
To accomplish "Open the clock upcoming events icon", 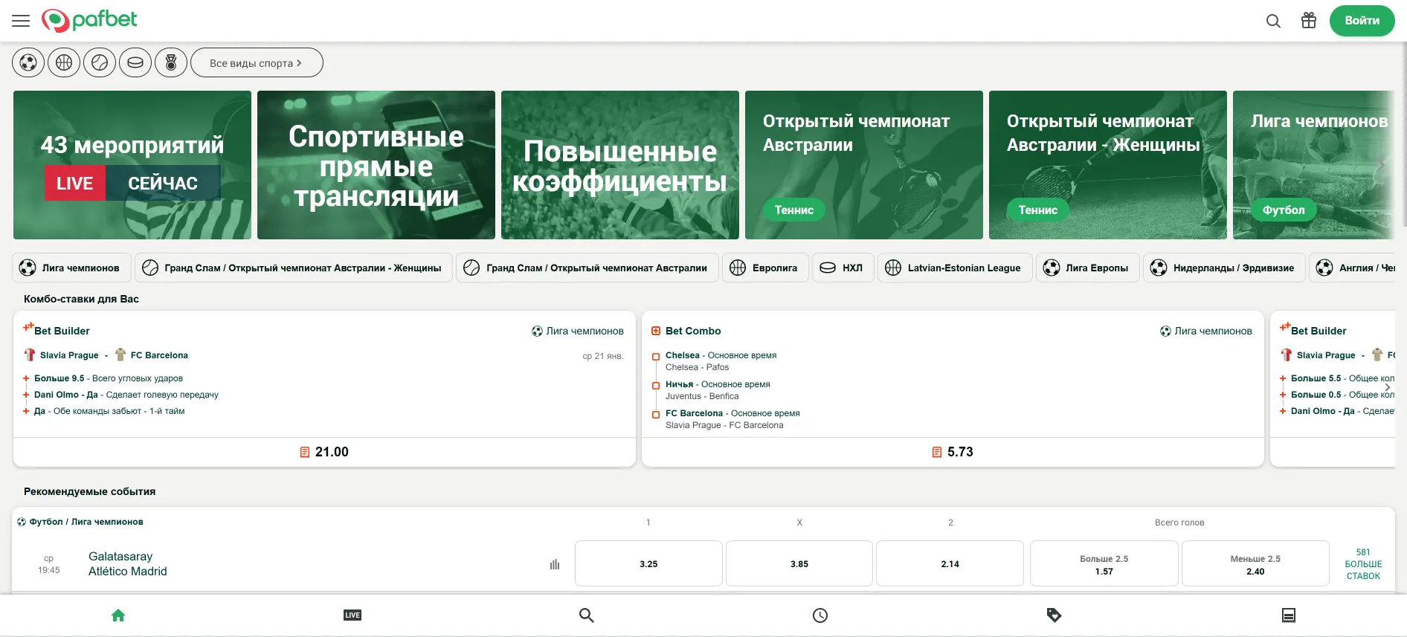I will [x=820, y=615].
